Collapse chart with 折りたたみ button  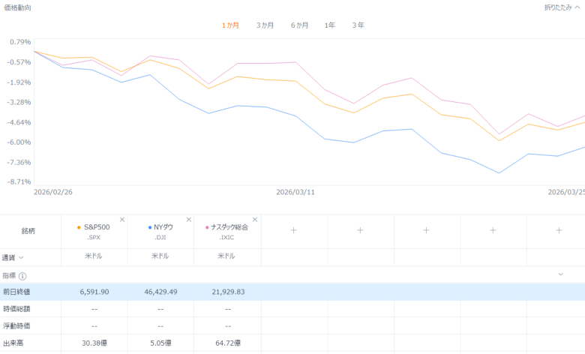pyautogui.click(x=562, y=7)
